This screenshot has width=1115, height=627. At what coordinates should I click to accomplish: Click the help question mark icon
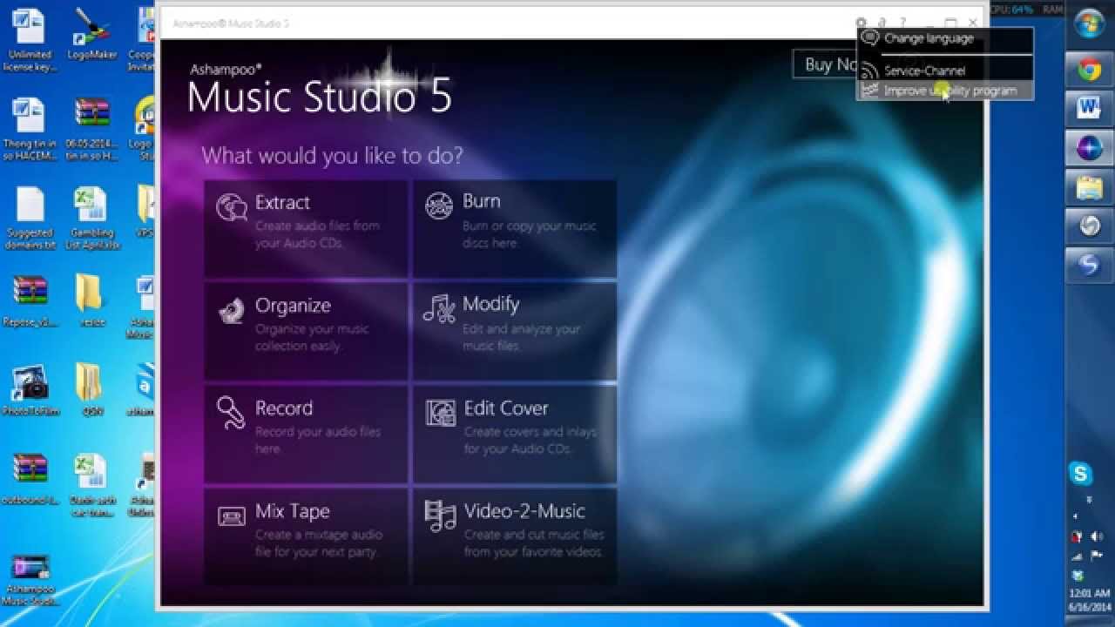(903, 24)
